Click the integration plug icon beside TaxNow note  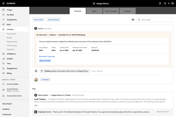point(36,71)
